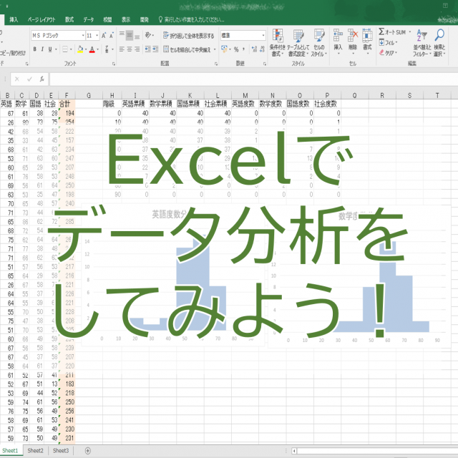Expand the underline style dropdown arrow
The width and height of the screenshot is (458, 458).
point(56,49)
